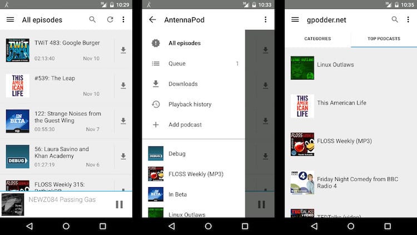
Task: Open episode 56: Laura Savino and Khan Academy
Action: [x=62, y=153]
